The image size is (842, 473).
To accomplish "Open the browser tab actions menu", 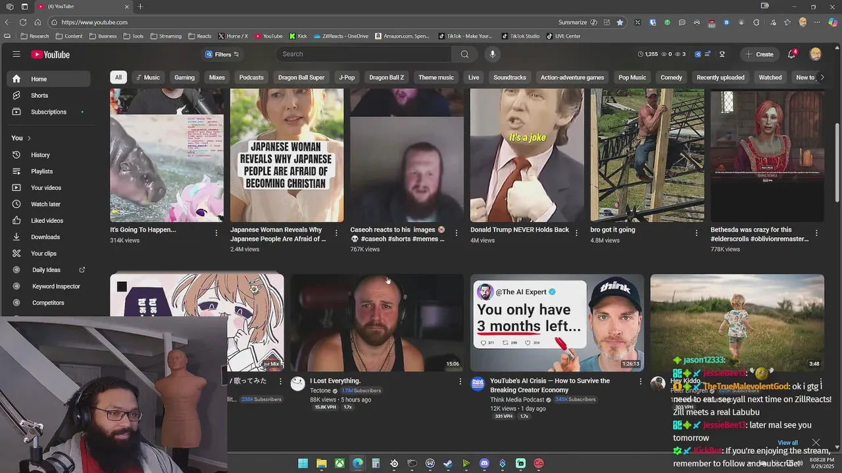I will pos(24,7).
